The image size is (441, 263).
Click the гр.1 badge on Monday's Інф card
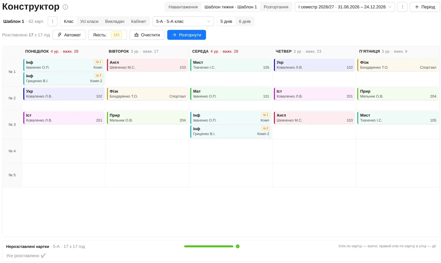(98, 62)
